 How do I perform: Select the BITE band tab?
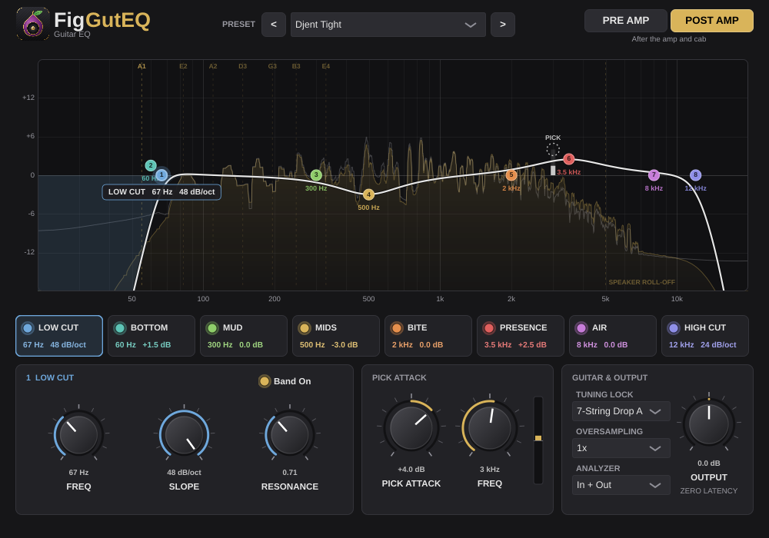(428, 336)
